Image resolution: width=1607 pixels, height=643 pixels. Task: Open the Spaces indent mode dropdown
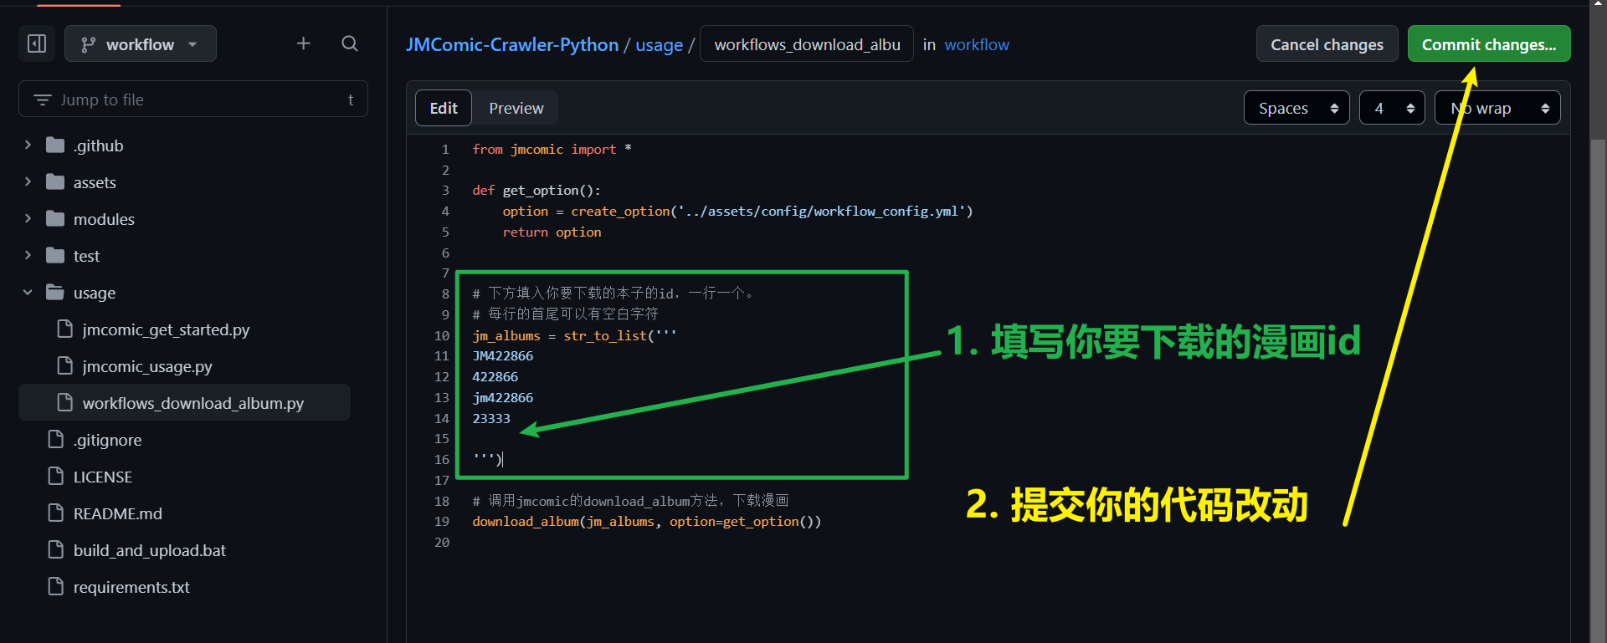point(1296,108)
